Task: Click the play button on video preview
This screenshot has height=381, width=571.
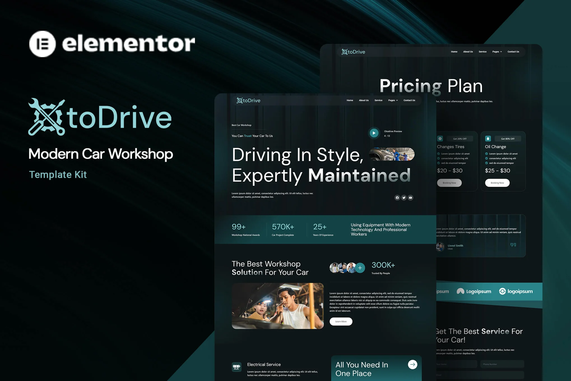Action: 373,133
